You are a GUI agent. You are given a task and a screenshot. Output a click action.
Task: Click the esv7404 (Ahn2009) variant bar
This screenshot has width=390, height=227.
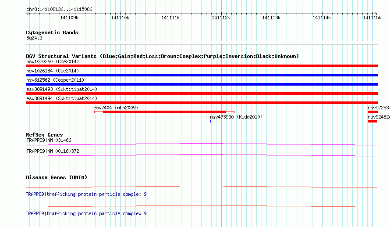tap(164, 112)
